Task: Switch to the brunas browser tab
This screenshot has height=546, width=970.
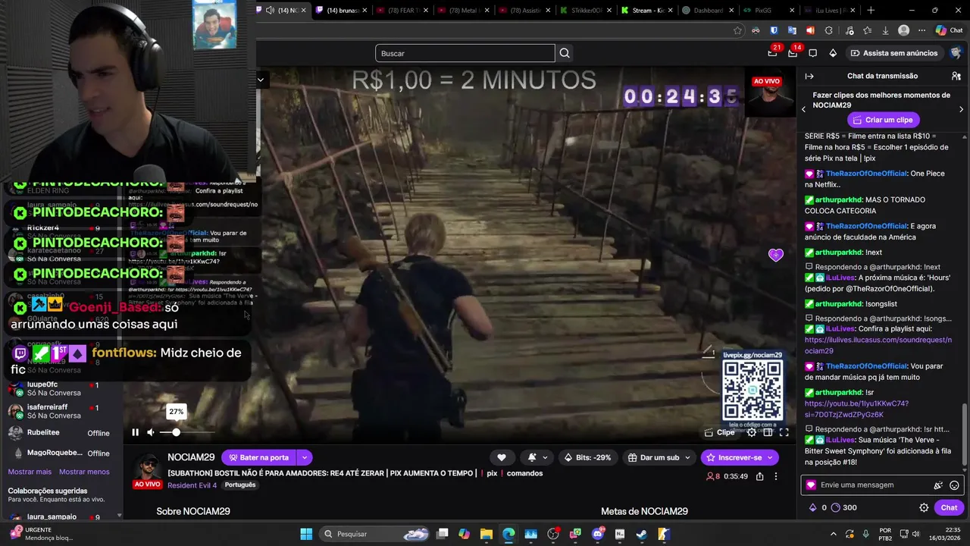Action: click(343, 10)
